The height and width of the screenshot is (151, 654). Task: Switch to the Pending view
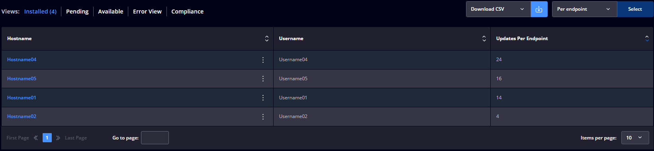click(77, 12)
